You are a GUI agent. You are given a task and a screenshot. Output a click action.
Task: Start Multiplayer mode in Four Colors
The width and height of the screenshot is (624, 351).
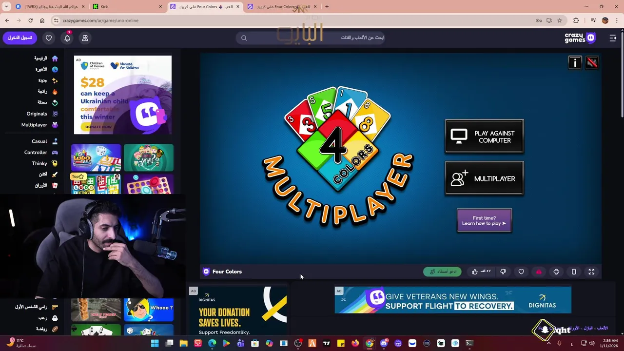click(484, 178)
